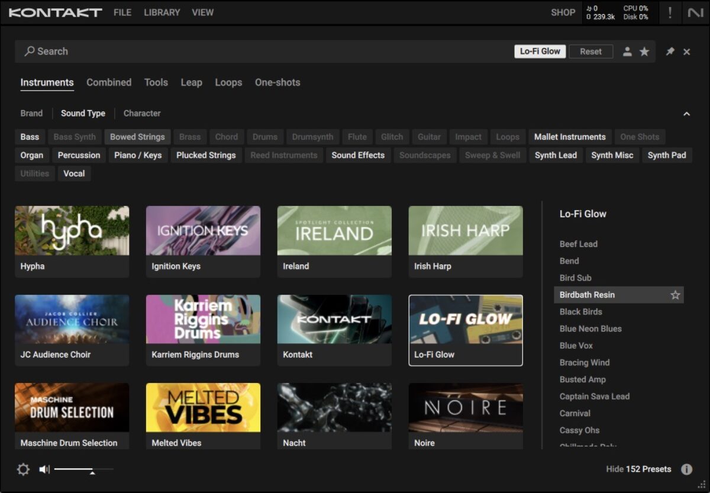Viewport: 710px width, 493px height.
Task: Switch to the Loops tab
Action: coord(228,82)
